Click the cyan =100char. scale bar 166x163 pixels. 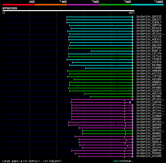click(x=116, y=161)
